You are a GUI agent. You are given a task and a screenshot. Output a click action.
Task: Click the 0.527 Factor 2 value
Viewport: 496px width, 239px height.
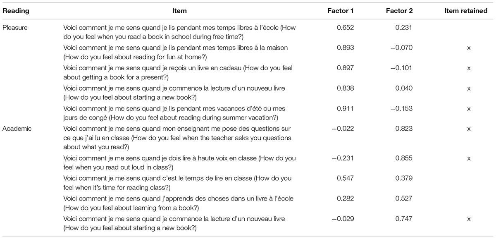click(x=404, y=198)
